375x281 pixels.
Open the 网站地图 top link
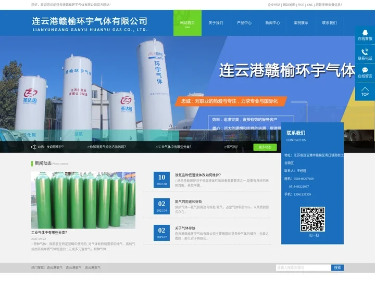click(289, 5)
